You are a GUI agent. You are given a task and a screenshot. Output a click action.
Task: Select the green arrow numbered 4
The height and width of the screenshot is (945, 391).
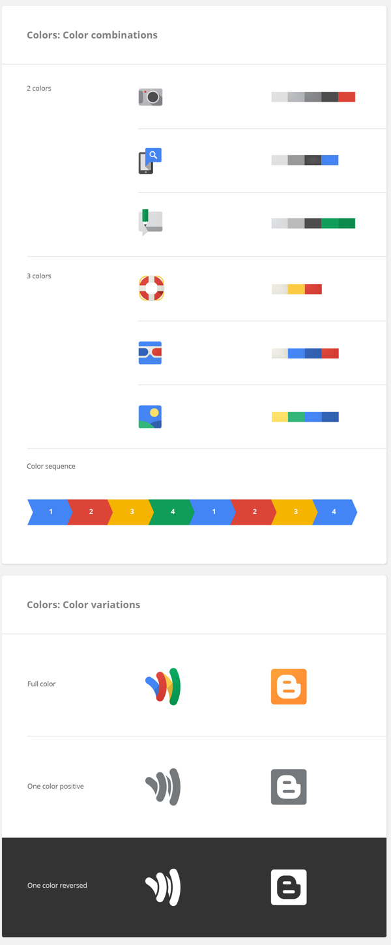[171, 512]
